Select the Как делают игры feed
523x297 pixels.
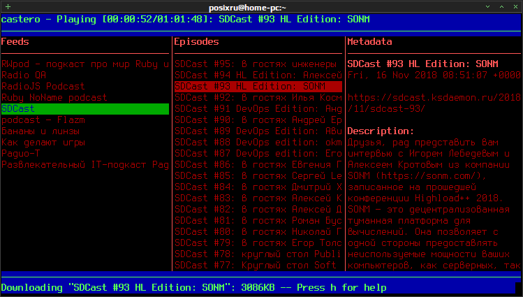click(85, 142)
